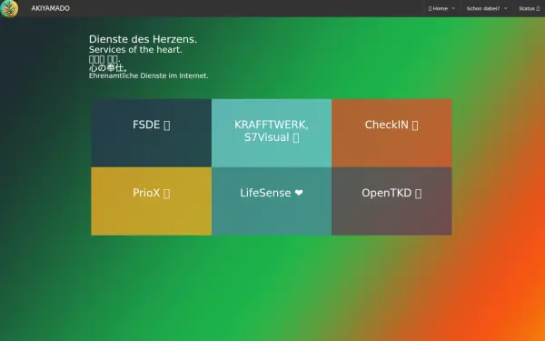The width and height of the screenshot is (545, 341).
Task: Open the LifeSense service tile
Action: click(x=272, y=201)
